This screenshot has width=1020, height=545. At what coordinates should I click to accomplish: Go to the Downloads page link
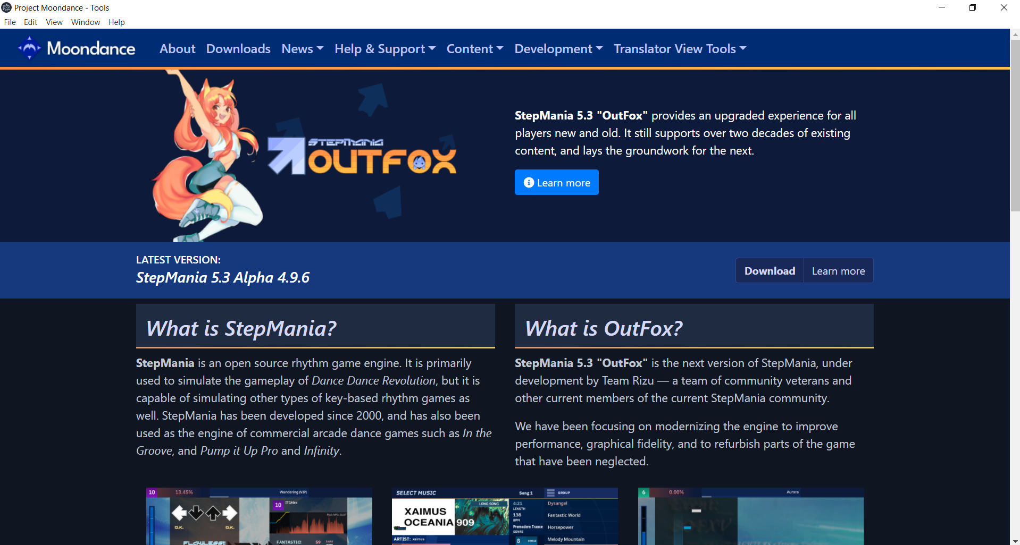point(238,49)
